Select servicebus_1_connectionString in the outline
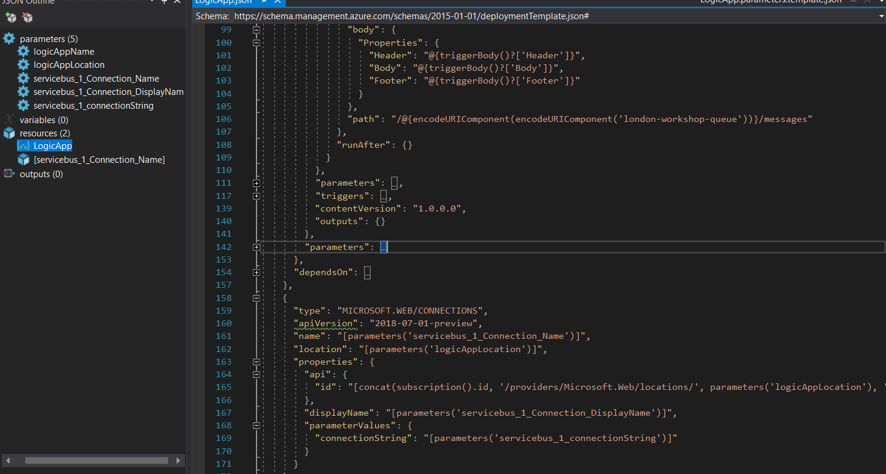 click(93, 106)
